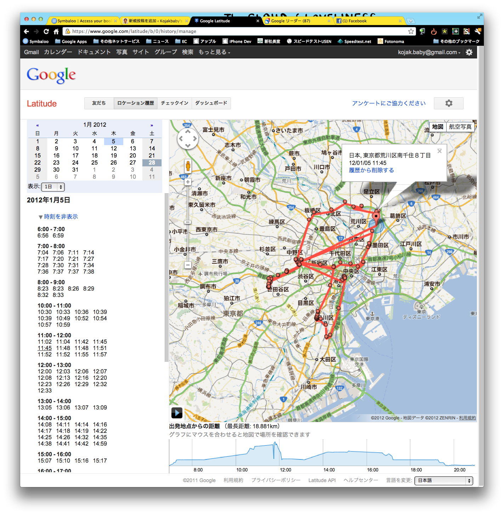Open the ダッシュボード tab
504x515 pixels.
[x=211, y=103]
